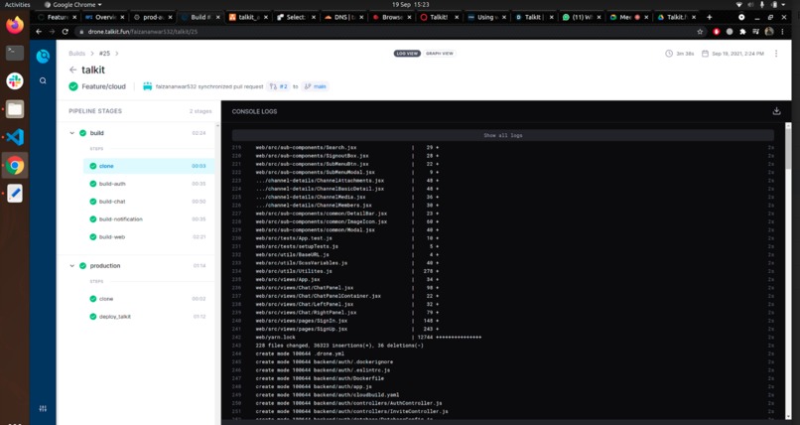
Task: Switch to the Overview browser tab
Action: pyautogui.click(x=105, y=17)
